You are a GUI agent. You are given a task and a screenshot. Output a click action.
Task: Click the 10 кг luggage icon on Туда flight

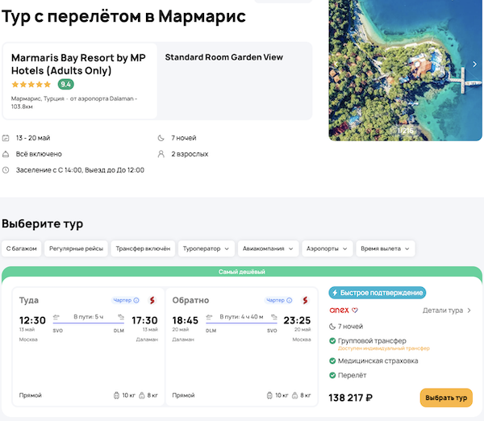pyautogui.click(x=118, y=396)
